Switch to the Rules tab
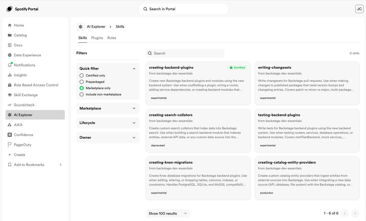This screenshot has width=366, height=221. click(112, 38)
